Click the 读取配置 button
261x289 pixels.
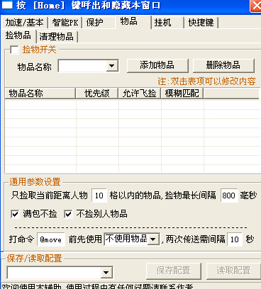pyautogui.click(x=233, y=271)
